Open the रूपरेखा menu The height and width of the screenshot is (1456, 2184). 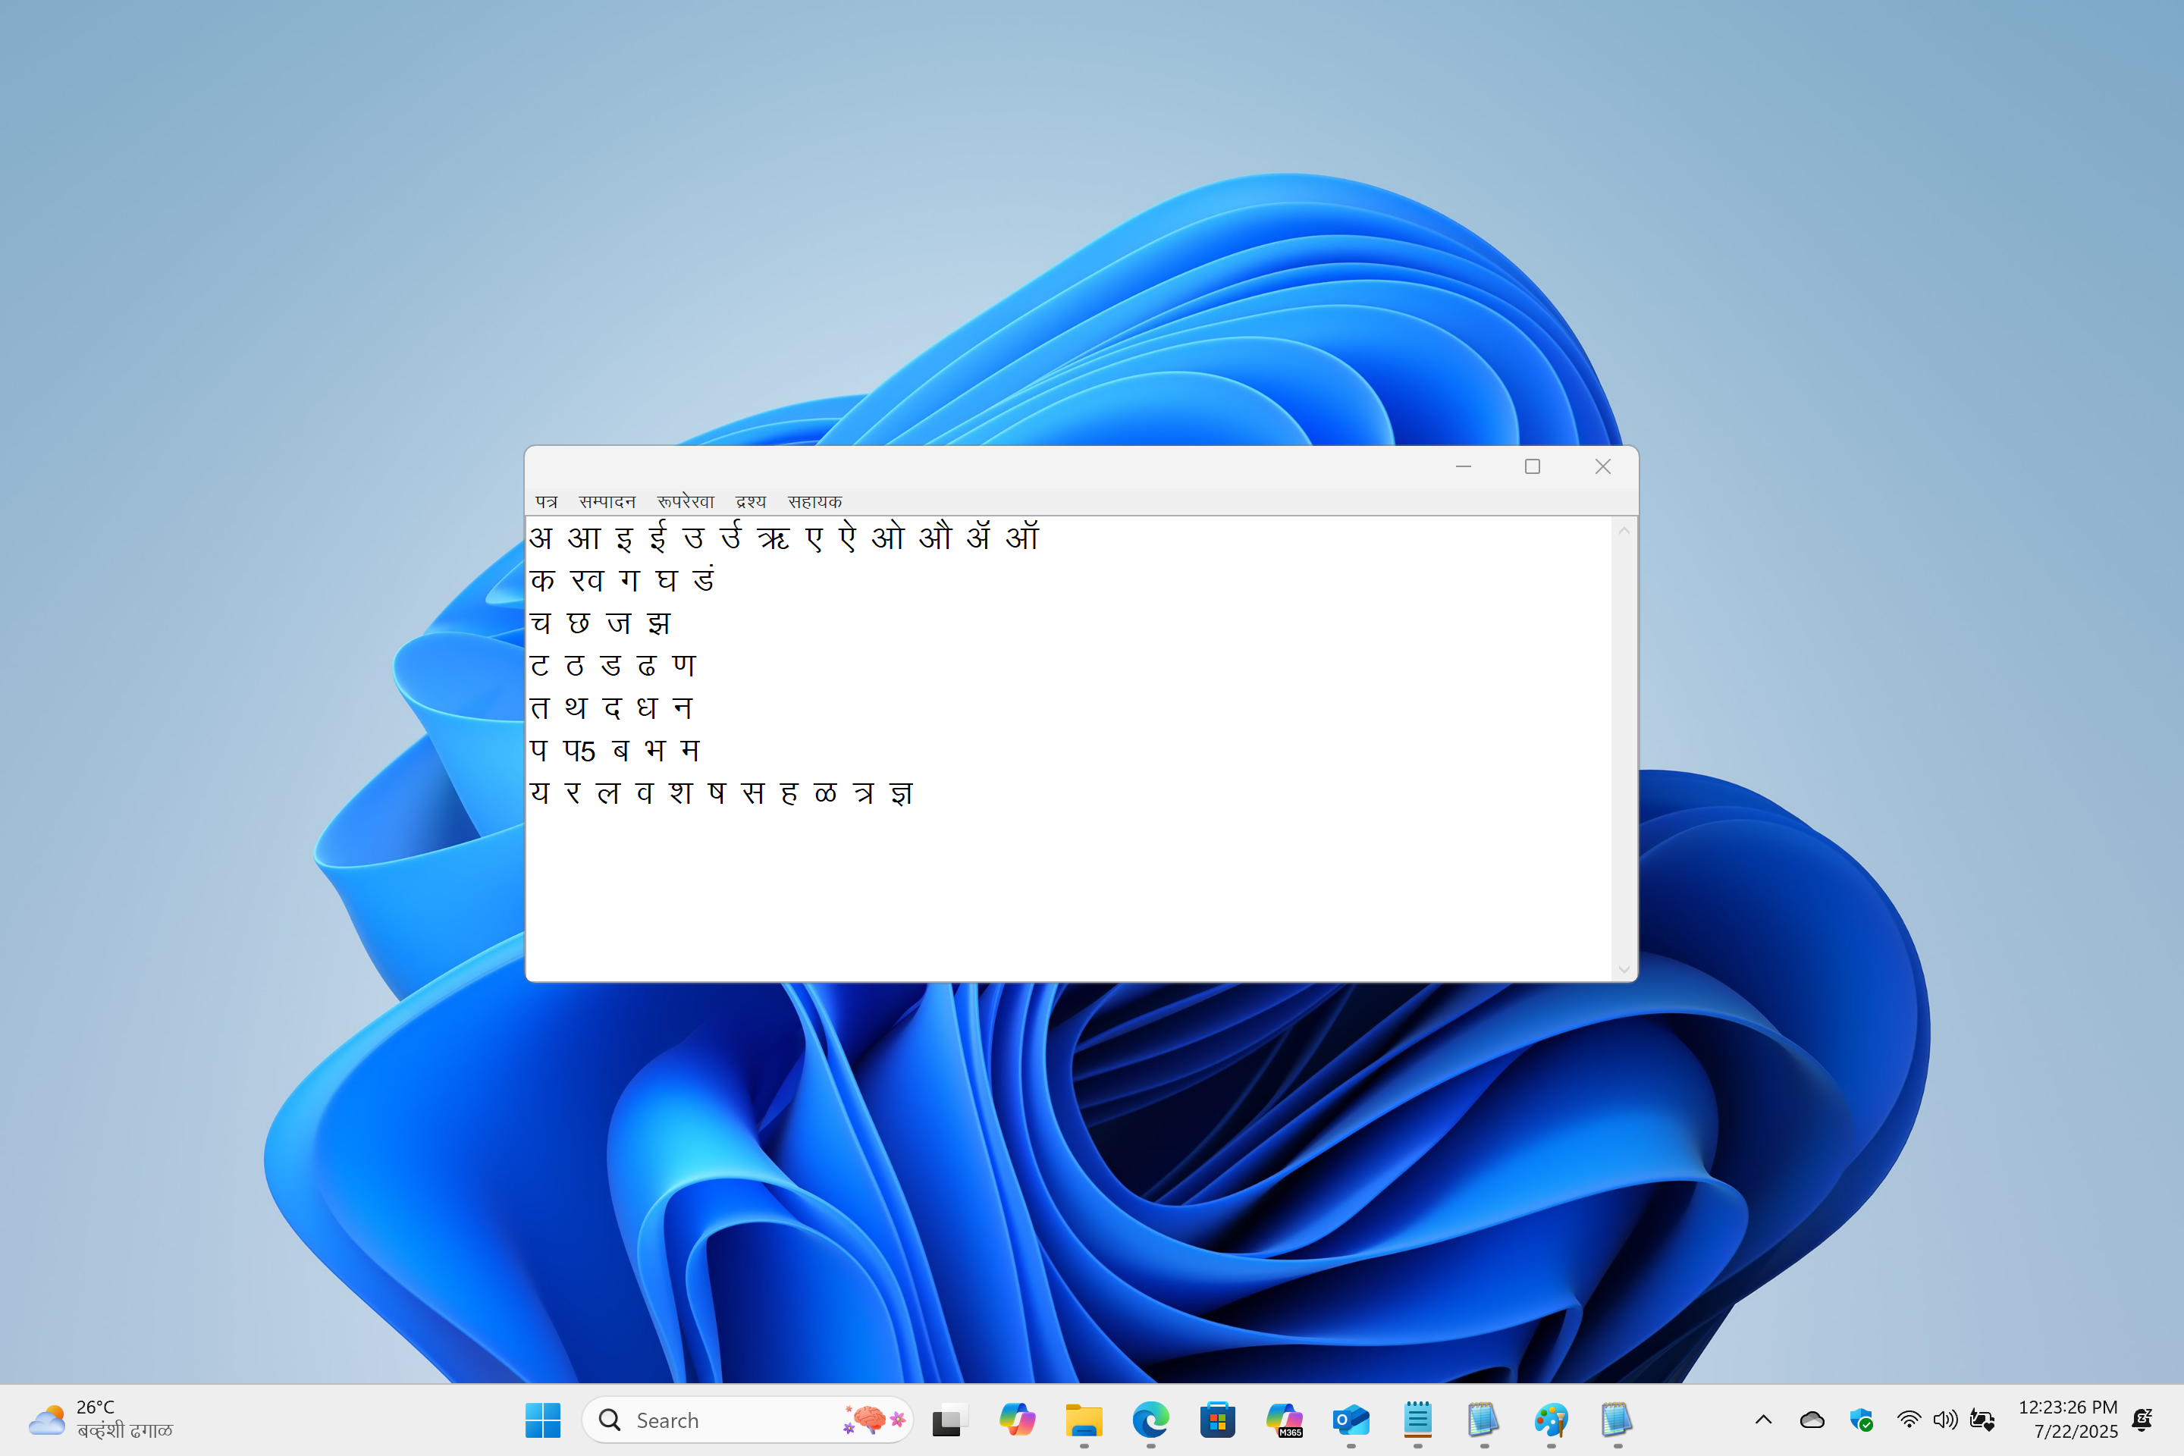pos(686,501)
